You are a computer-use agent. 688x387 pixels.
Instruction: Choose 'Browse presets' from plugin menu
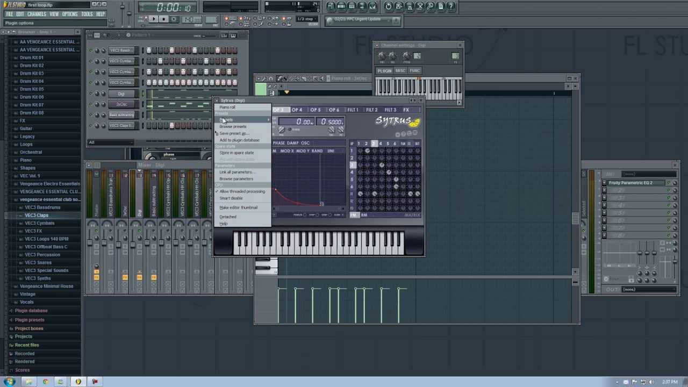[243, 126]
